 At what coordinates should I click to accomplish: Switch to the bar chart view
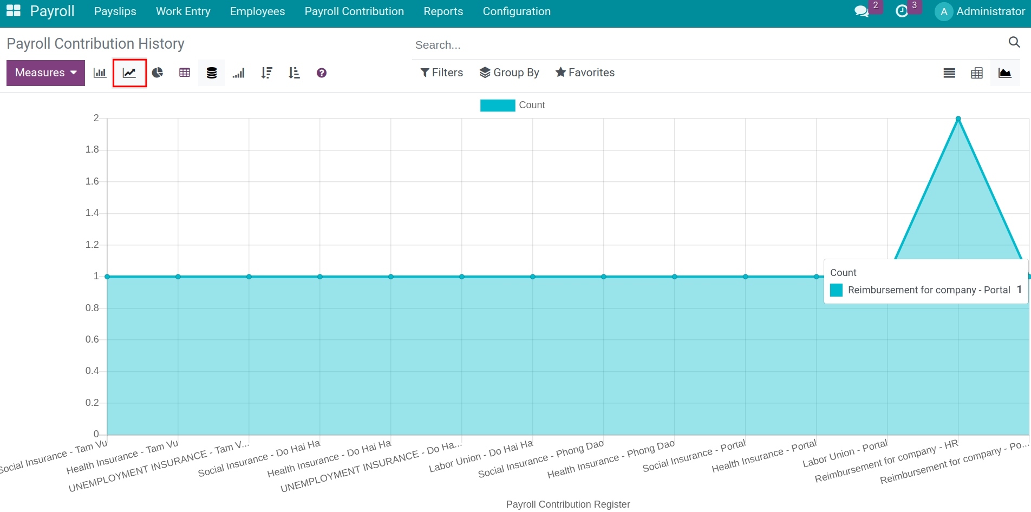99,73
